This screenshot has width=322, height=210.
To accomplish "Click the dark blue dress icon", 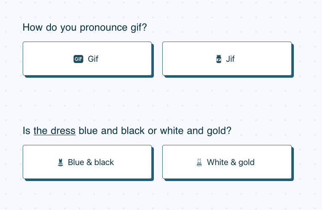I will tap(61, 162).
